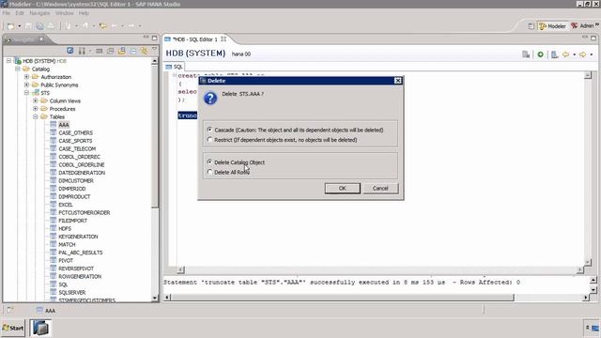601x338 pixels.
Task: Click the taskbar SAP HANA Studio icon
Action: 40,328
